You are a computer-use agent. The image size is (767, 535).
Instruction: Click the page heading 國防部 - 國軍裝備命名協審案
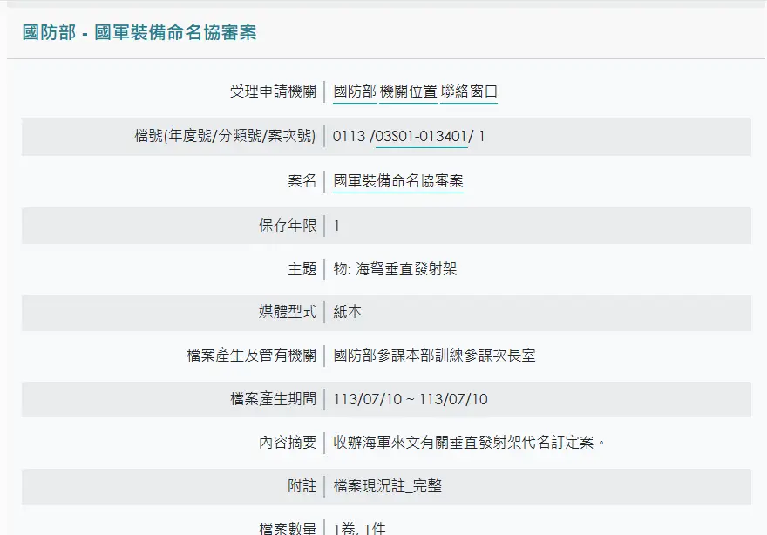pyautogui.click(x=139, y=33)
